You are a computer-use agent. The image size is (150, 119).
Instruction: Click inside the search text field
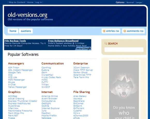[x=124, y=50]
